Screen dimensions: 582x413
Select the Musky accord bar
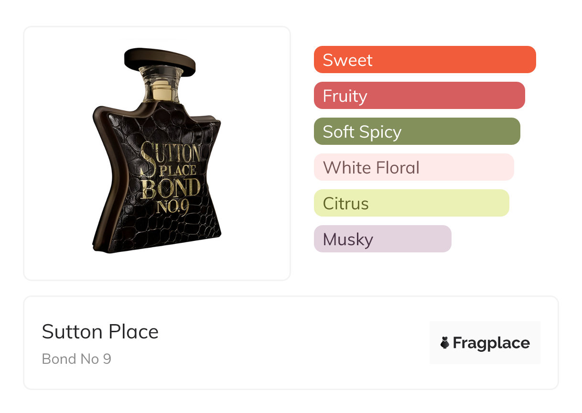(382, 239)
